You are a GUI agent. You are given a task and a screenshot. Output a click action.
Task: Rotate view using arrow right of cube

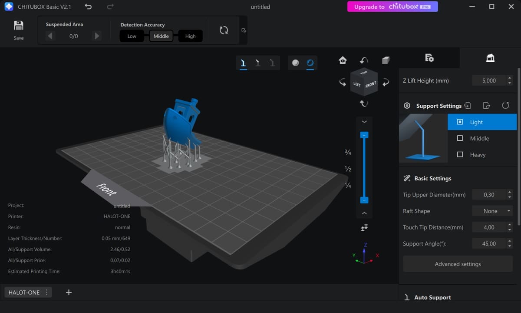(386, 82)
